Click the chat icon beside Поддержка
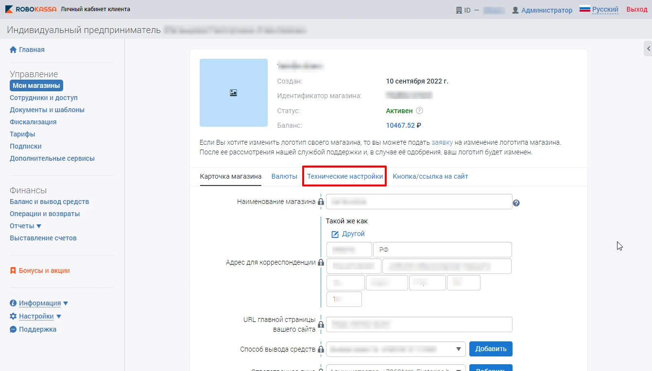 13,329
